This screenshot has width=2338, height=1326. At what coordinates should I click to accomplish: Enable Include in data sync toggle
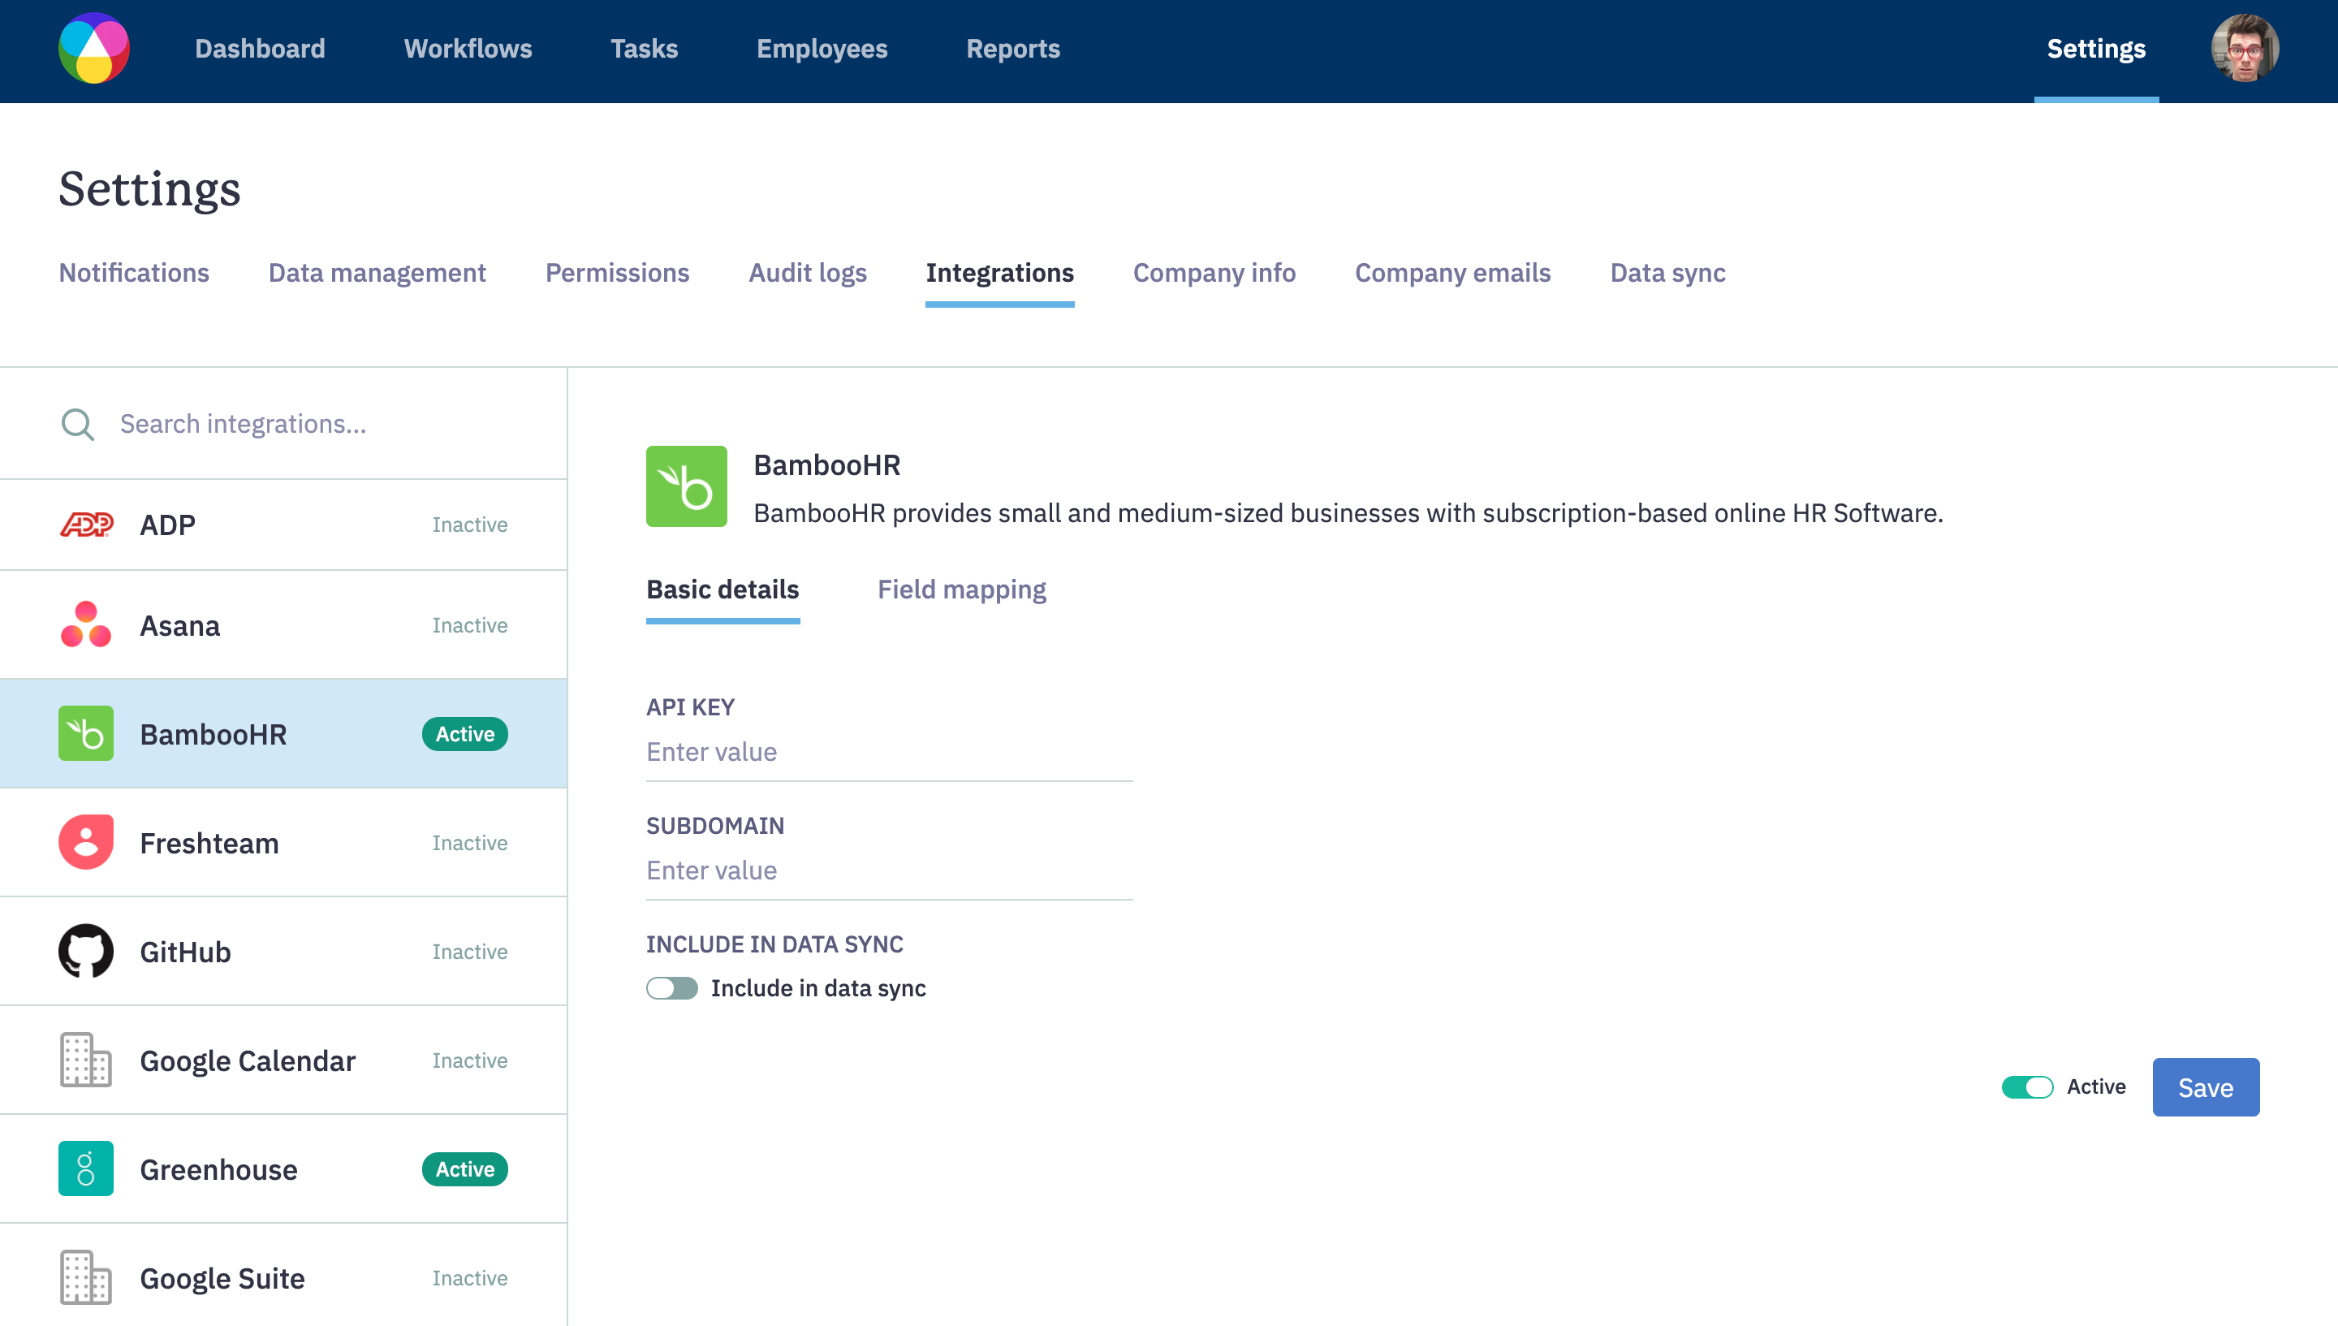tap(672, 988)
